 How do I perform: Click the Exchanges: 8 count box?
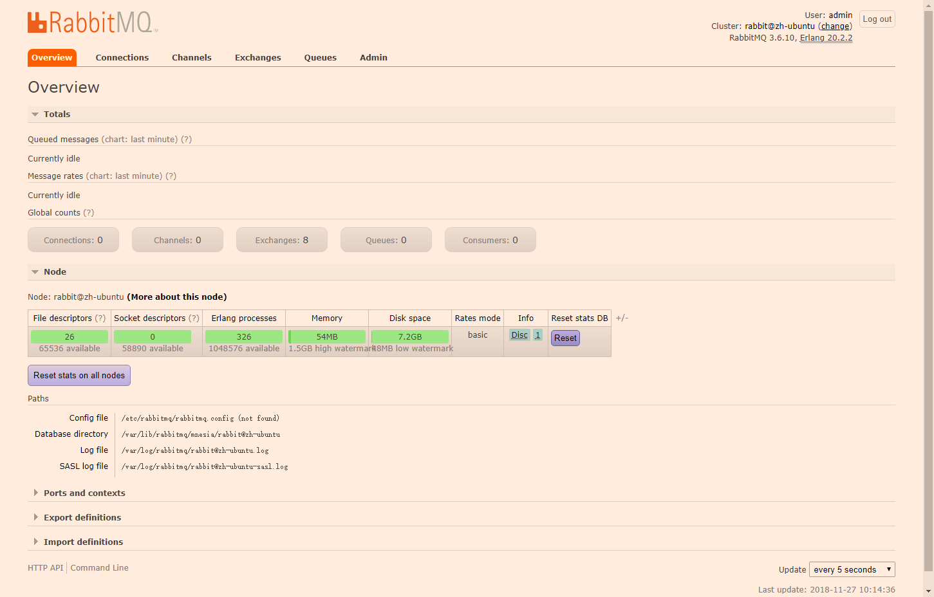282,240
